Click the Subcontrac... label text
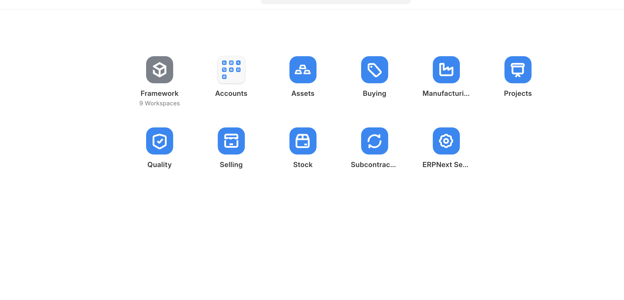624x300 pixels. pyautogui.click(x=373, y=165)
